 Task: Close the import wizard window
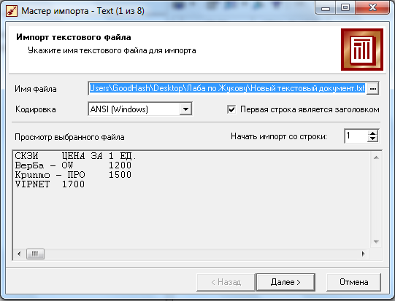click(x=372, y=8)
